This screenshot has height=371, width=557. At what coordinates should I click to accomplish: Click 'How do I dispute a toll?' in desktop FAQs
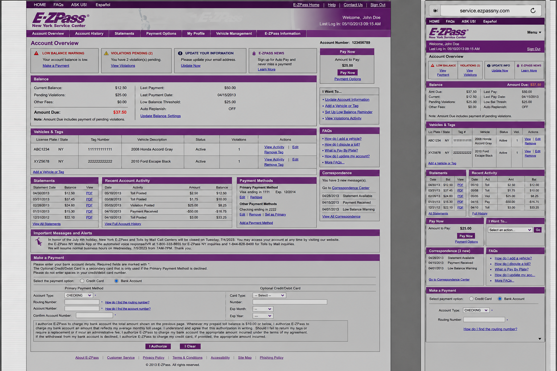pyautogui.click(x=342, y=145)
